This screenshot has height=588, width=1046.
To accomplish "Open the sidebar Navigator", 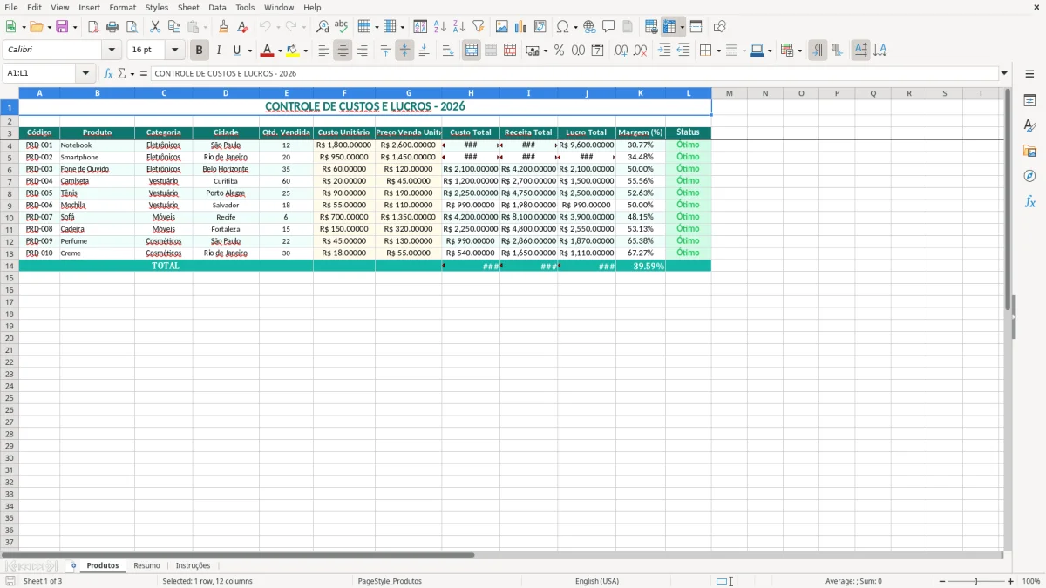I will click(1029, 176).
